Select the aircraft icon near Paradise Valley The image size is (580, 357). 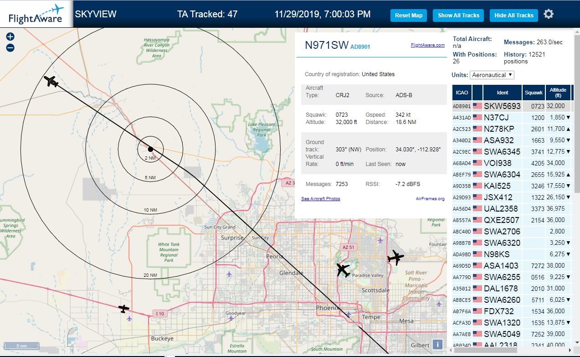(343, 269)
